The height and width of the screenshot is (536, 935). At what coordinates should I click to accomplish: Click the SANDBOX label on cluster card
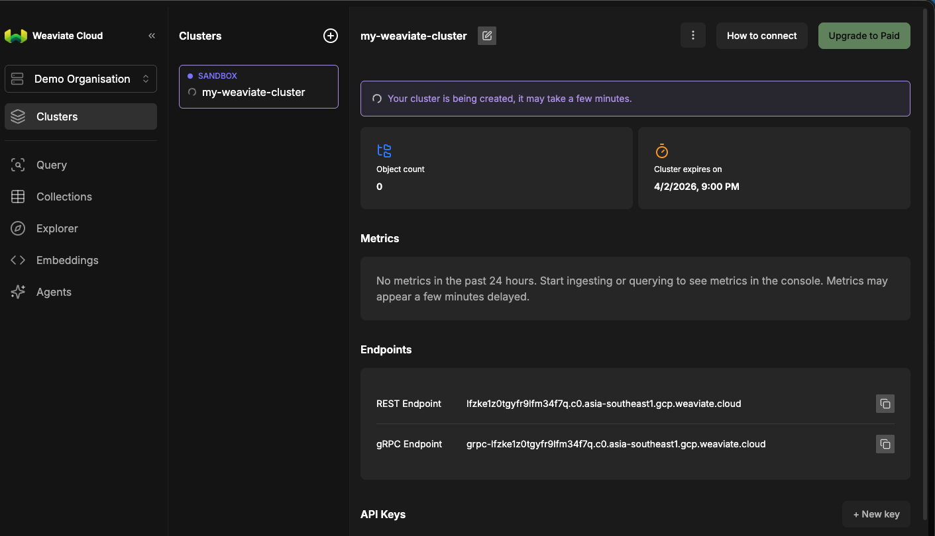pos(217,76)
